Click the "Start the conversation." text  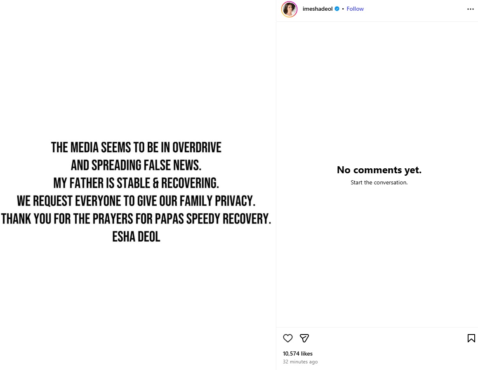click(x=379, y=182)
